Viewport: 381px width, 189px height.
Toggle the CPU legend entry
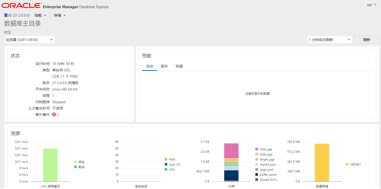170,169
